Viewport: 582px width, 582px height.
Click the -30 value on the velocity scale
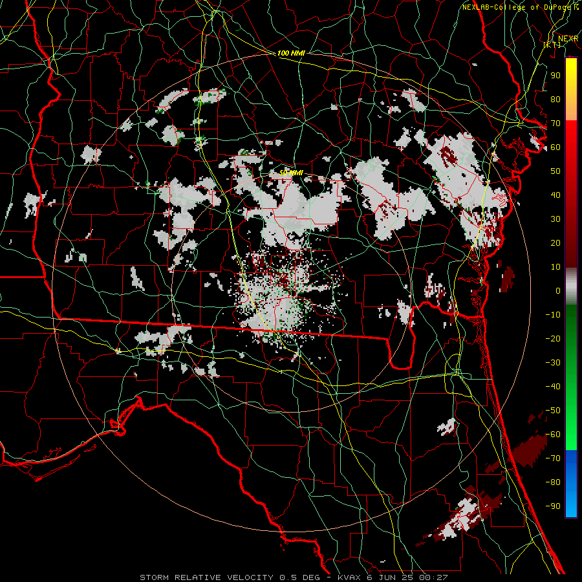[553, 363]
